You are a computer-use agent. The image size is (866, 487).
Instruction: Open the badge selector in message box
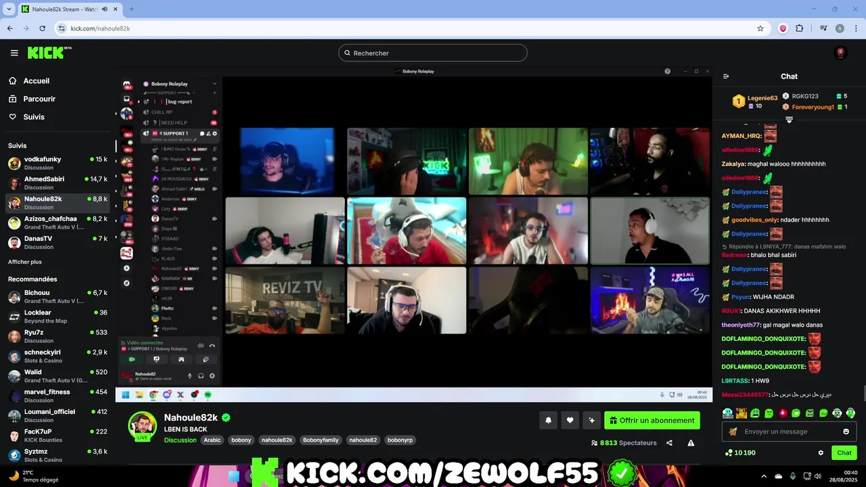tap(733, 432)
